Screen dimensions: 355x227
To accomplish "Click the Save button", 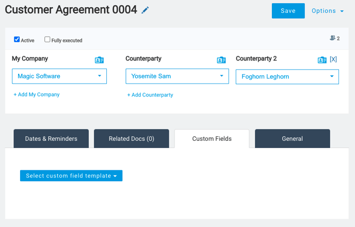I will (288, 11).
